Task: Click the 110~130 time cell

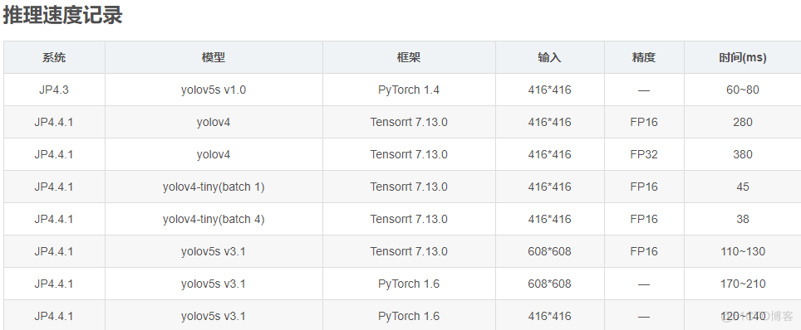Action: tap(743, 251)
